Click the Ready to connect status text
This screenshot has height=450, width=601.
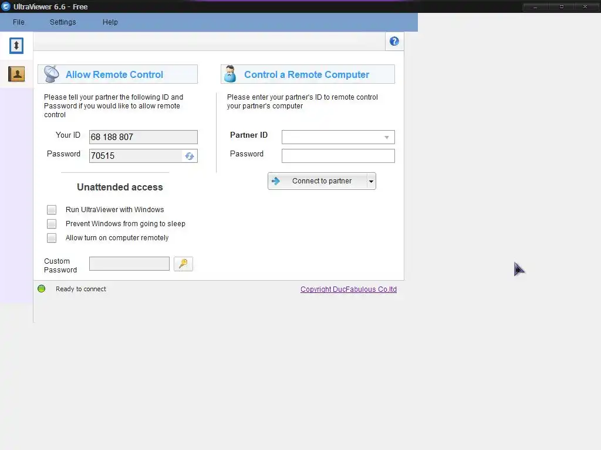pos(81,289)
